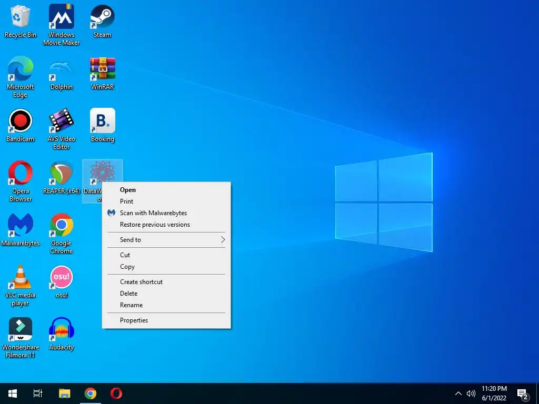Expand the Send to submenu
Screen dimensions: 539x404
[166, 240]
